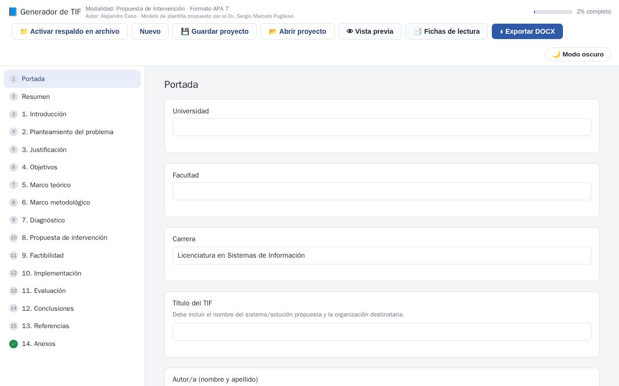Click the green checkmark badge beside 14. Anexos

tap(14, 344)
